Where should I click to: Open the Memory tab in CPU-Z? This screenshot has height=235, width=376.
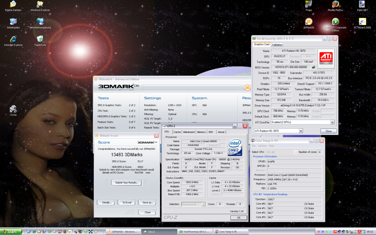pos(201,132)
